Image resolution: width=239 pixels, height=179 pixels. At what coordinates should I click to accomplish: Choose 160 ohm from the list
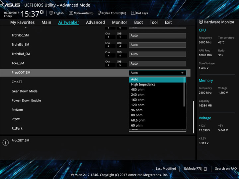tap(156, 100)
